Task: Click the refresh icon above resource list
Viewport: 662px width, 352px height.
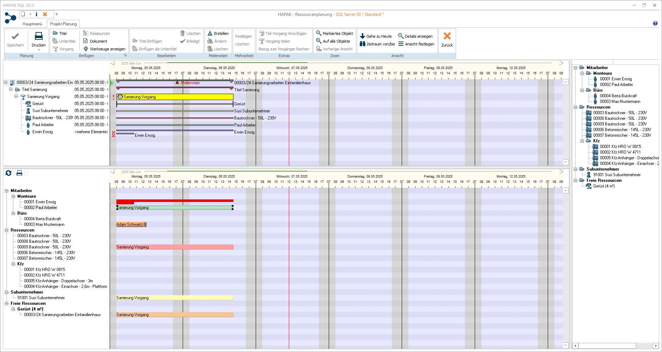Action: pos(8,173)
